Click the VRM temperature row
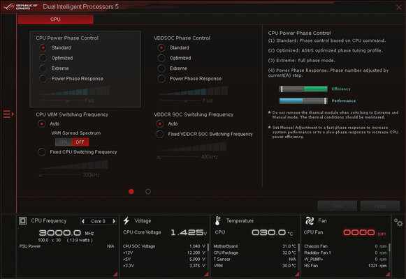The width and height of the screenshot is (406, 279). click(x=255, y=266)
